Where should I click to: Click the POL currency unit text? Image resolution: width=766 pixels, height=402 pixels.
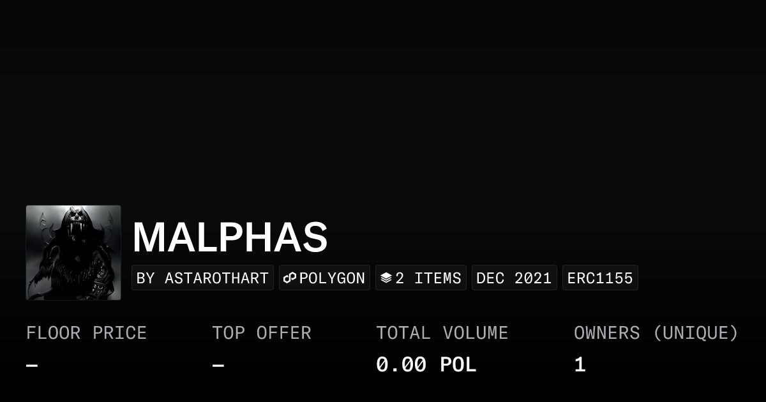(458, 365)
